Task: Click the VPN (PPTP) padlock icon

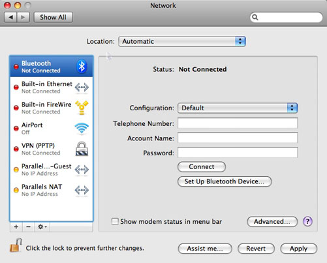Action: tap(82, 149)
